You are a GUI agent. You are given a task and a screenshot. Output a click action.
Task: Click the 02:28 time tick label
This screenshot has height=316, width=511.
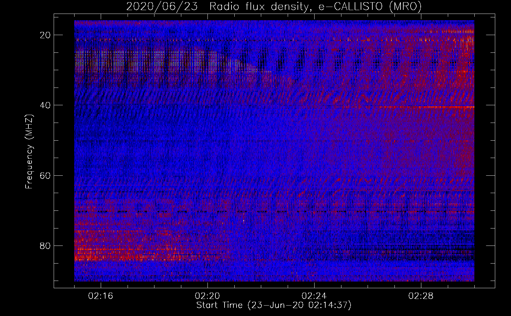421,296
